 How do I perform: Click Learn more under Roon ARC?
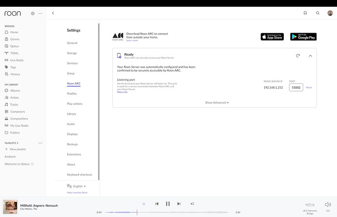(132, 40)
